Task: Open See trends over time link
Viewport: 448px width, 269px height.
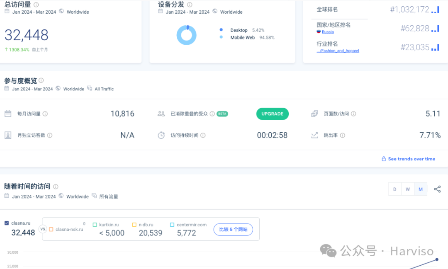Action: click(x=411, y=159)
